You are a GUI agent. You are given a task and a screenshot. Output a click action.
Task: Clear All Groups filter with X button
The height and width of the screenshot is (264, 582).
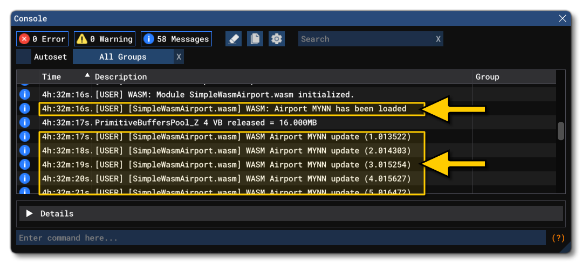179,57
